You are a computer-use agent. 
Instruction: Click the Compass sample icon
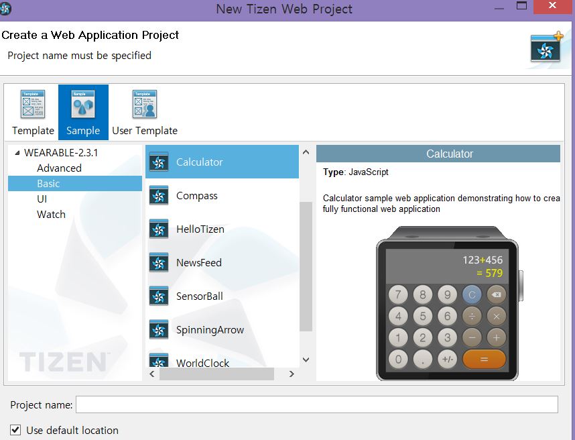point(159,195)
